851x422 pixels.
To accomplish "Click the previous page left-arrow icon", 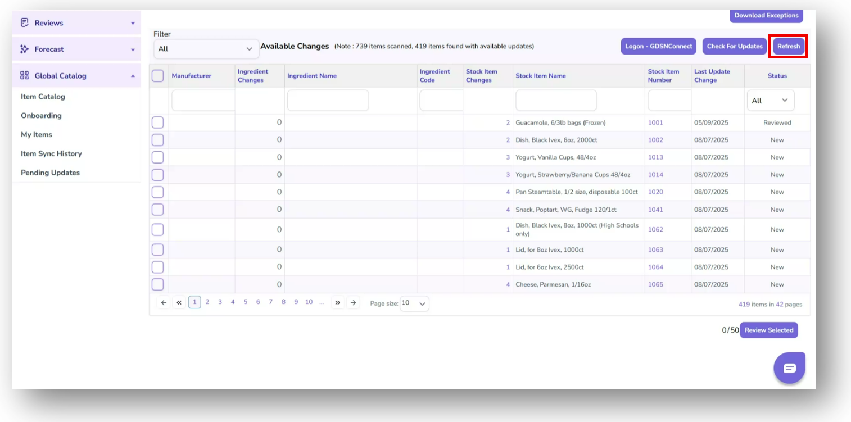I will (163, 302).
